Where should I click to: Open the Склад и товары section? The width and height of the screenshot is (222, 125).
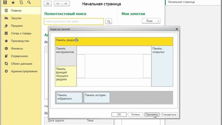[x=21, y=33]
